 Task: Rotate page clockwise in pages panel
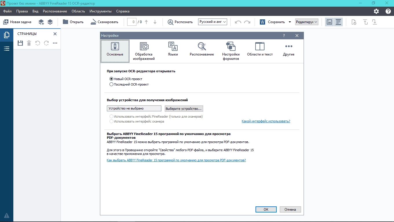46,43
